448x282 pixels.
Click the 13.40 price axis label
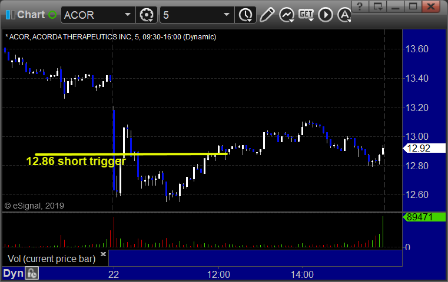417,78
